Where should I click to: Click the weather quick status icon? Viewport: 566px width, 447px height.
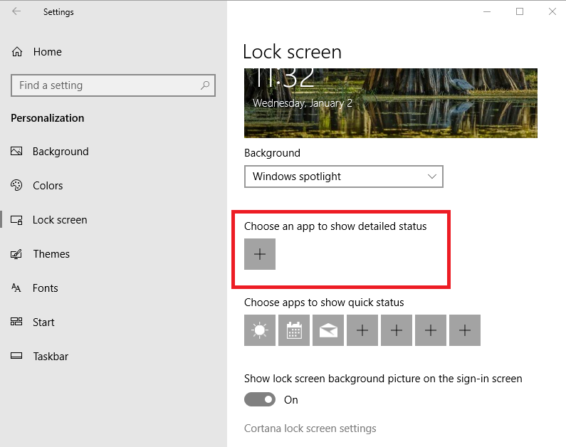[x=260, y=330]
